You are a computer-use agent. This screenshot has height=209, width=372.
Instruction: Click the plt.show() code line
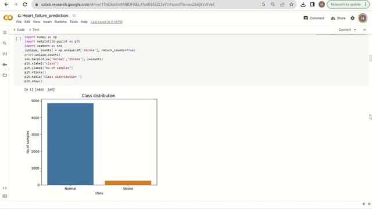coord(33,81)
